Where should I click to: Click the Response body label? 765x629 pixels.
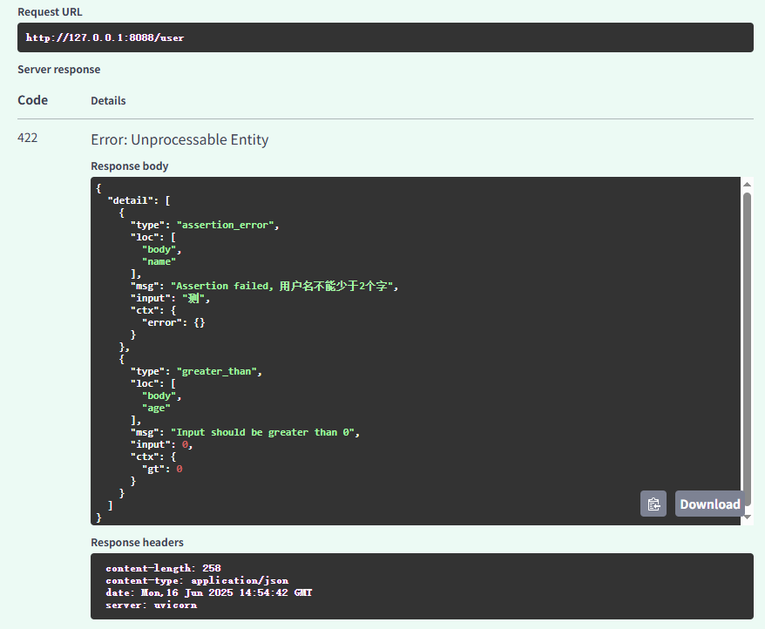(x=129, y=166)
